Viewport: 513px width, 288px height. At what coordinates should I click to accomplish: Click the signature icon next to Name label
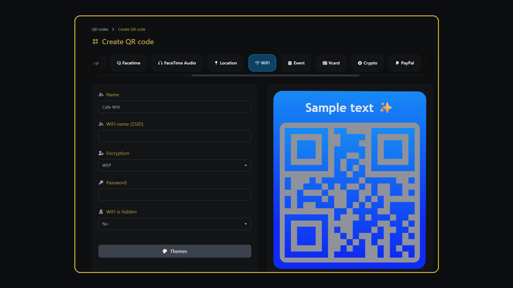click(101, 95)
